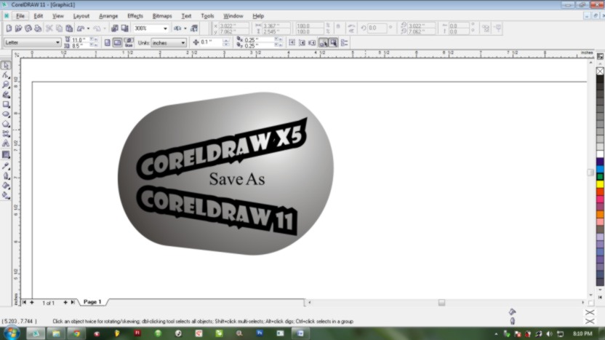Select the Rectangle tool
Viewport: 605px width, 340px height.
6,104
